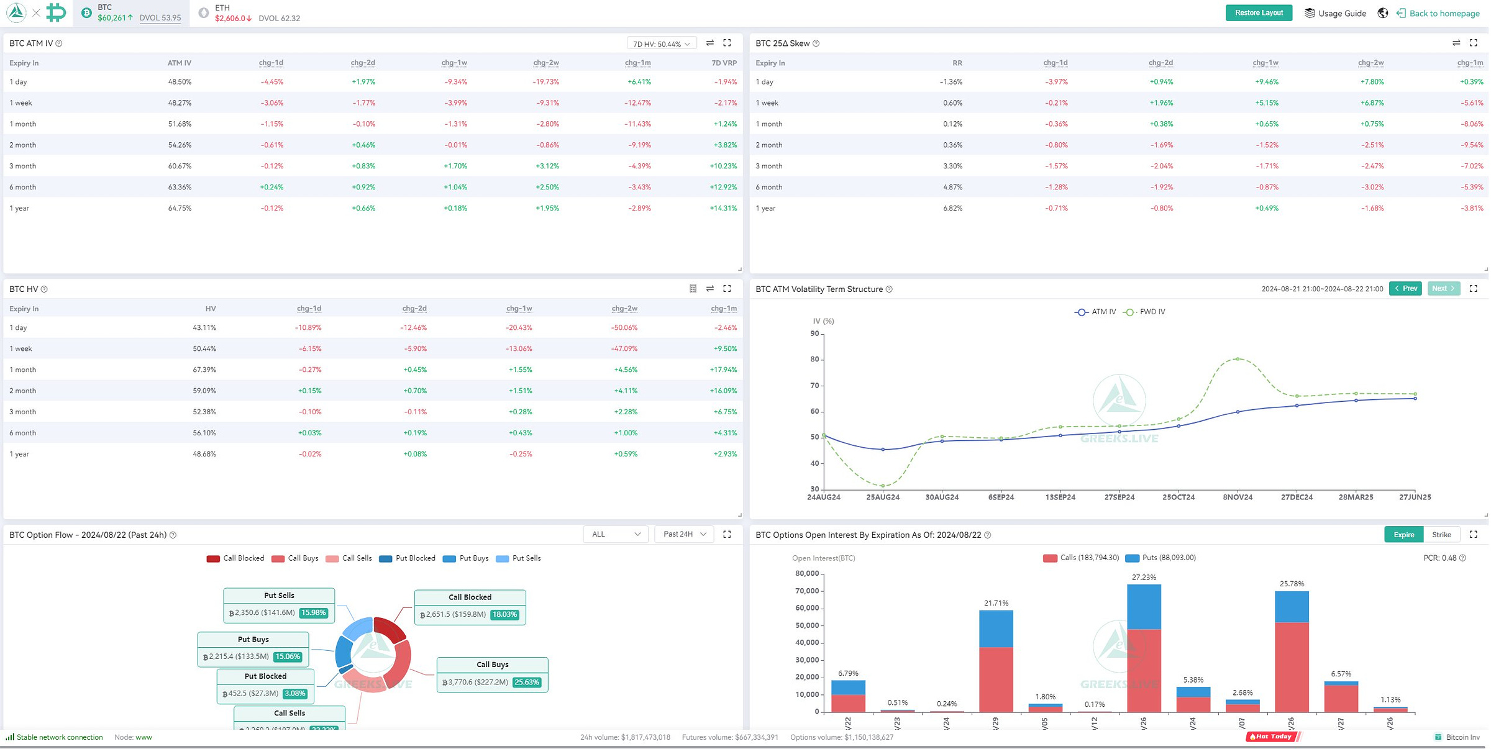
Task: Click Next button in term structure panel
Action: (1444, 289)
